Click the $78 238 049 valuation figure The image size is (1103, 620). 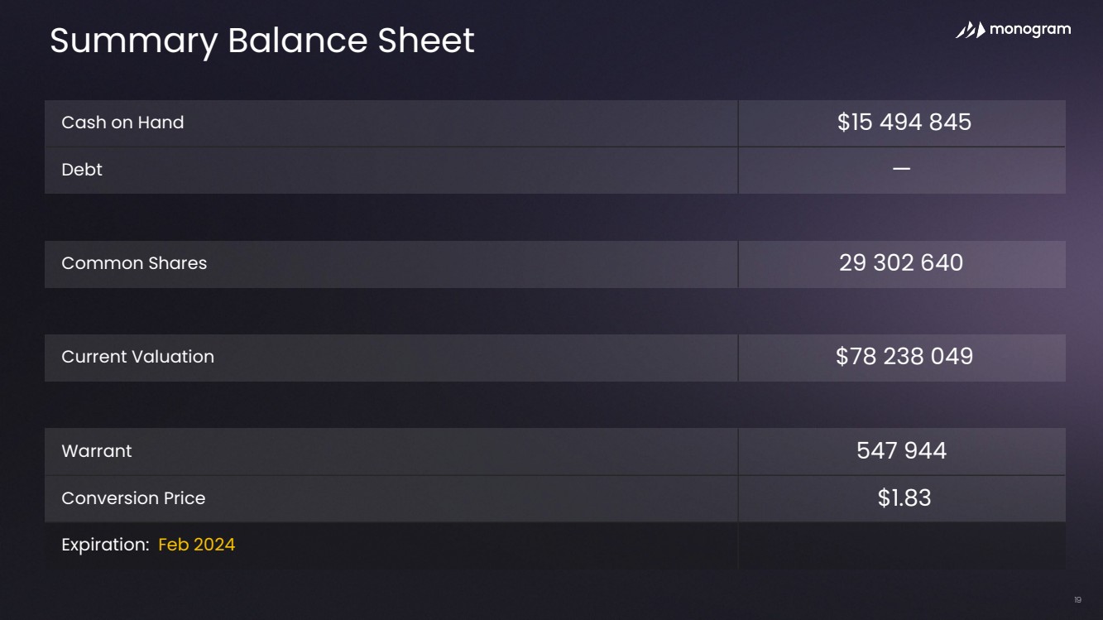[x=904, y=357]
